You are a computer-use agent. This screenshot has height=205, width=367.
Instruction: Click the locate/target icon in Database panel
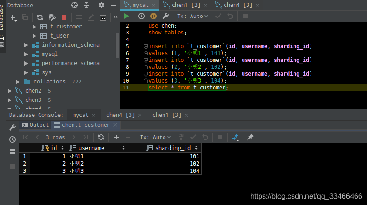click(x=74, y=5)
